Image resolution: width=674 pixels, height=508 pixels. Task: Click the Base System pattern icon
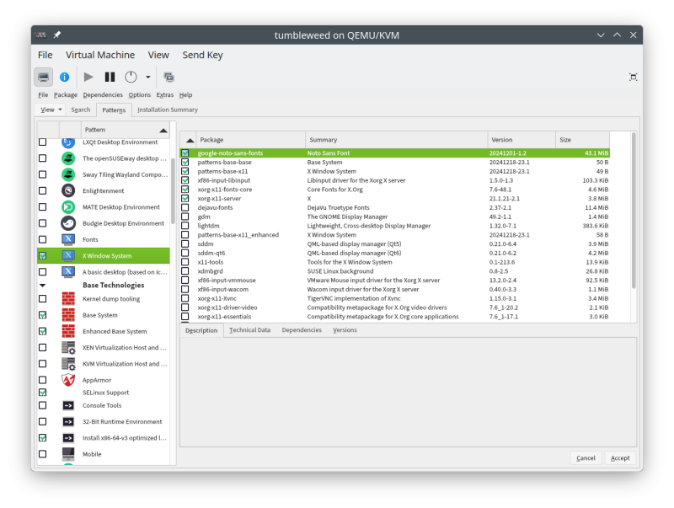68,315
